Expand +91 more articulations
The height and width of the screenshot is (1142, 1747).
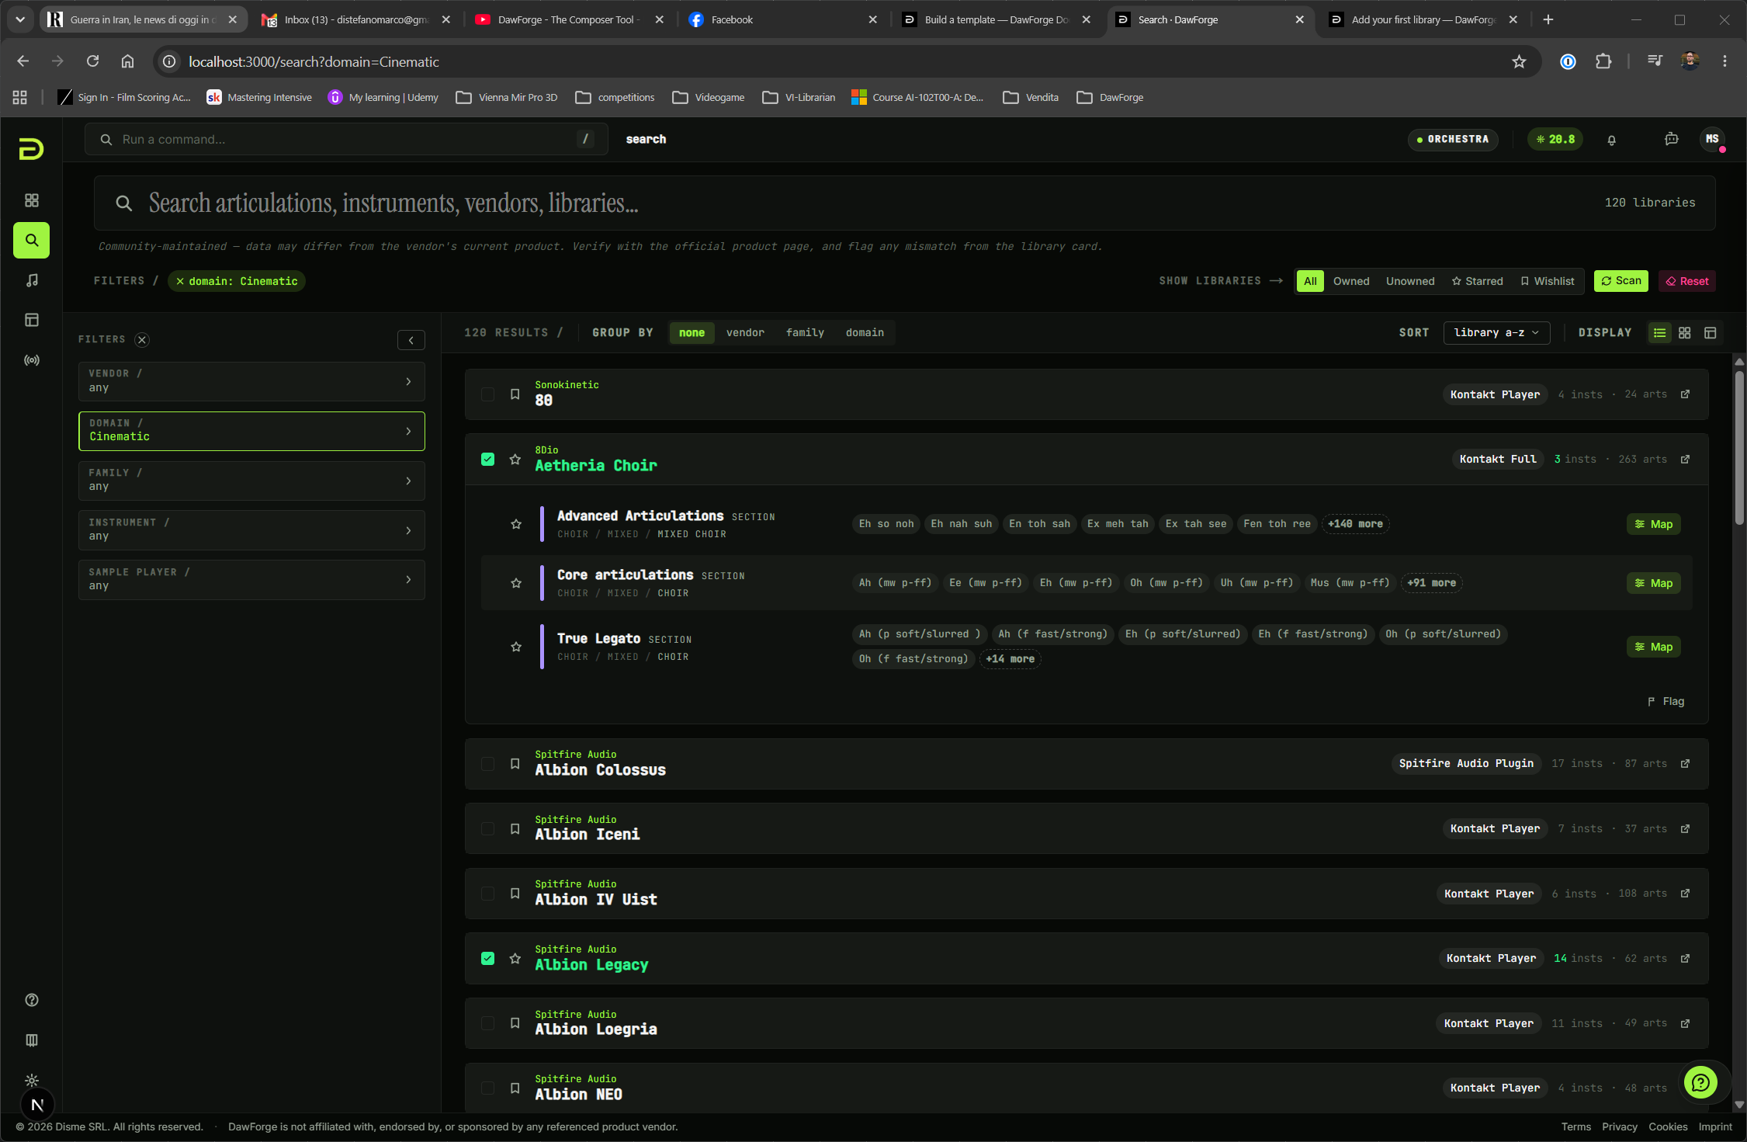(1431, 583)
